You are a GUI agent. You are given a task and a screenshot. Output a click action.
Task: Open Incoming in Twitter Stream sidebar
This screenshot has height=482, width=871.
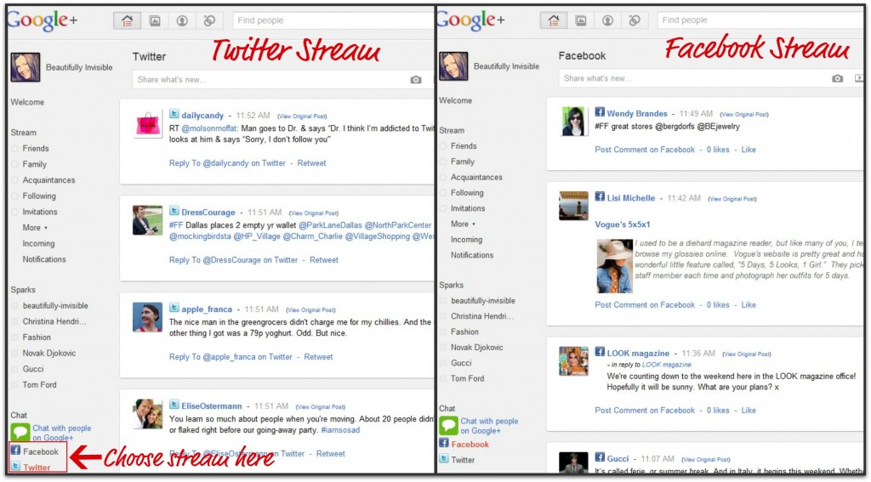(38, 243)
